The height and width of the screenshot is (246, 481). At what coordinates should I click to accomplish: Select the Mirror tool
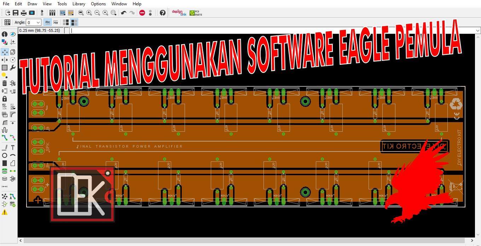[5, 60]
